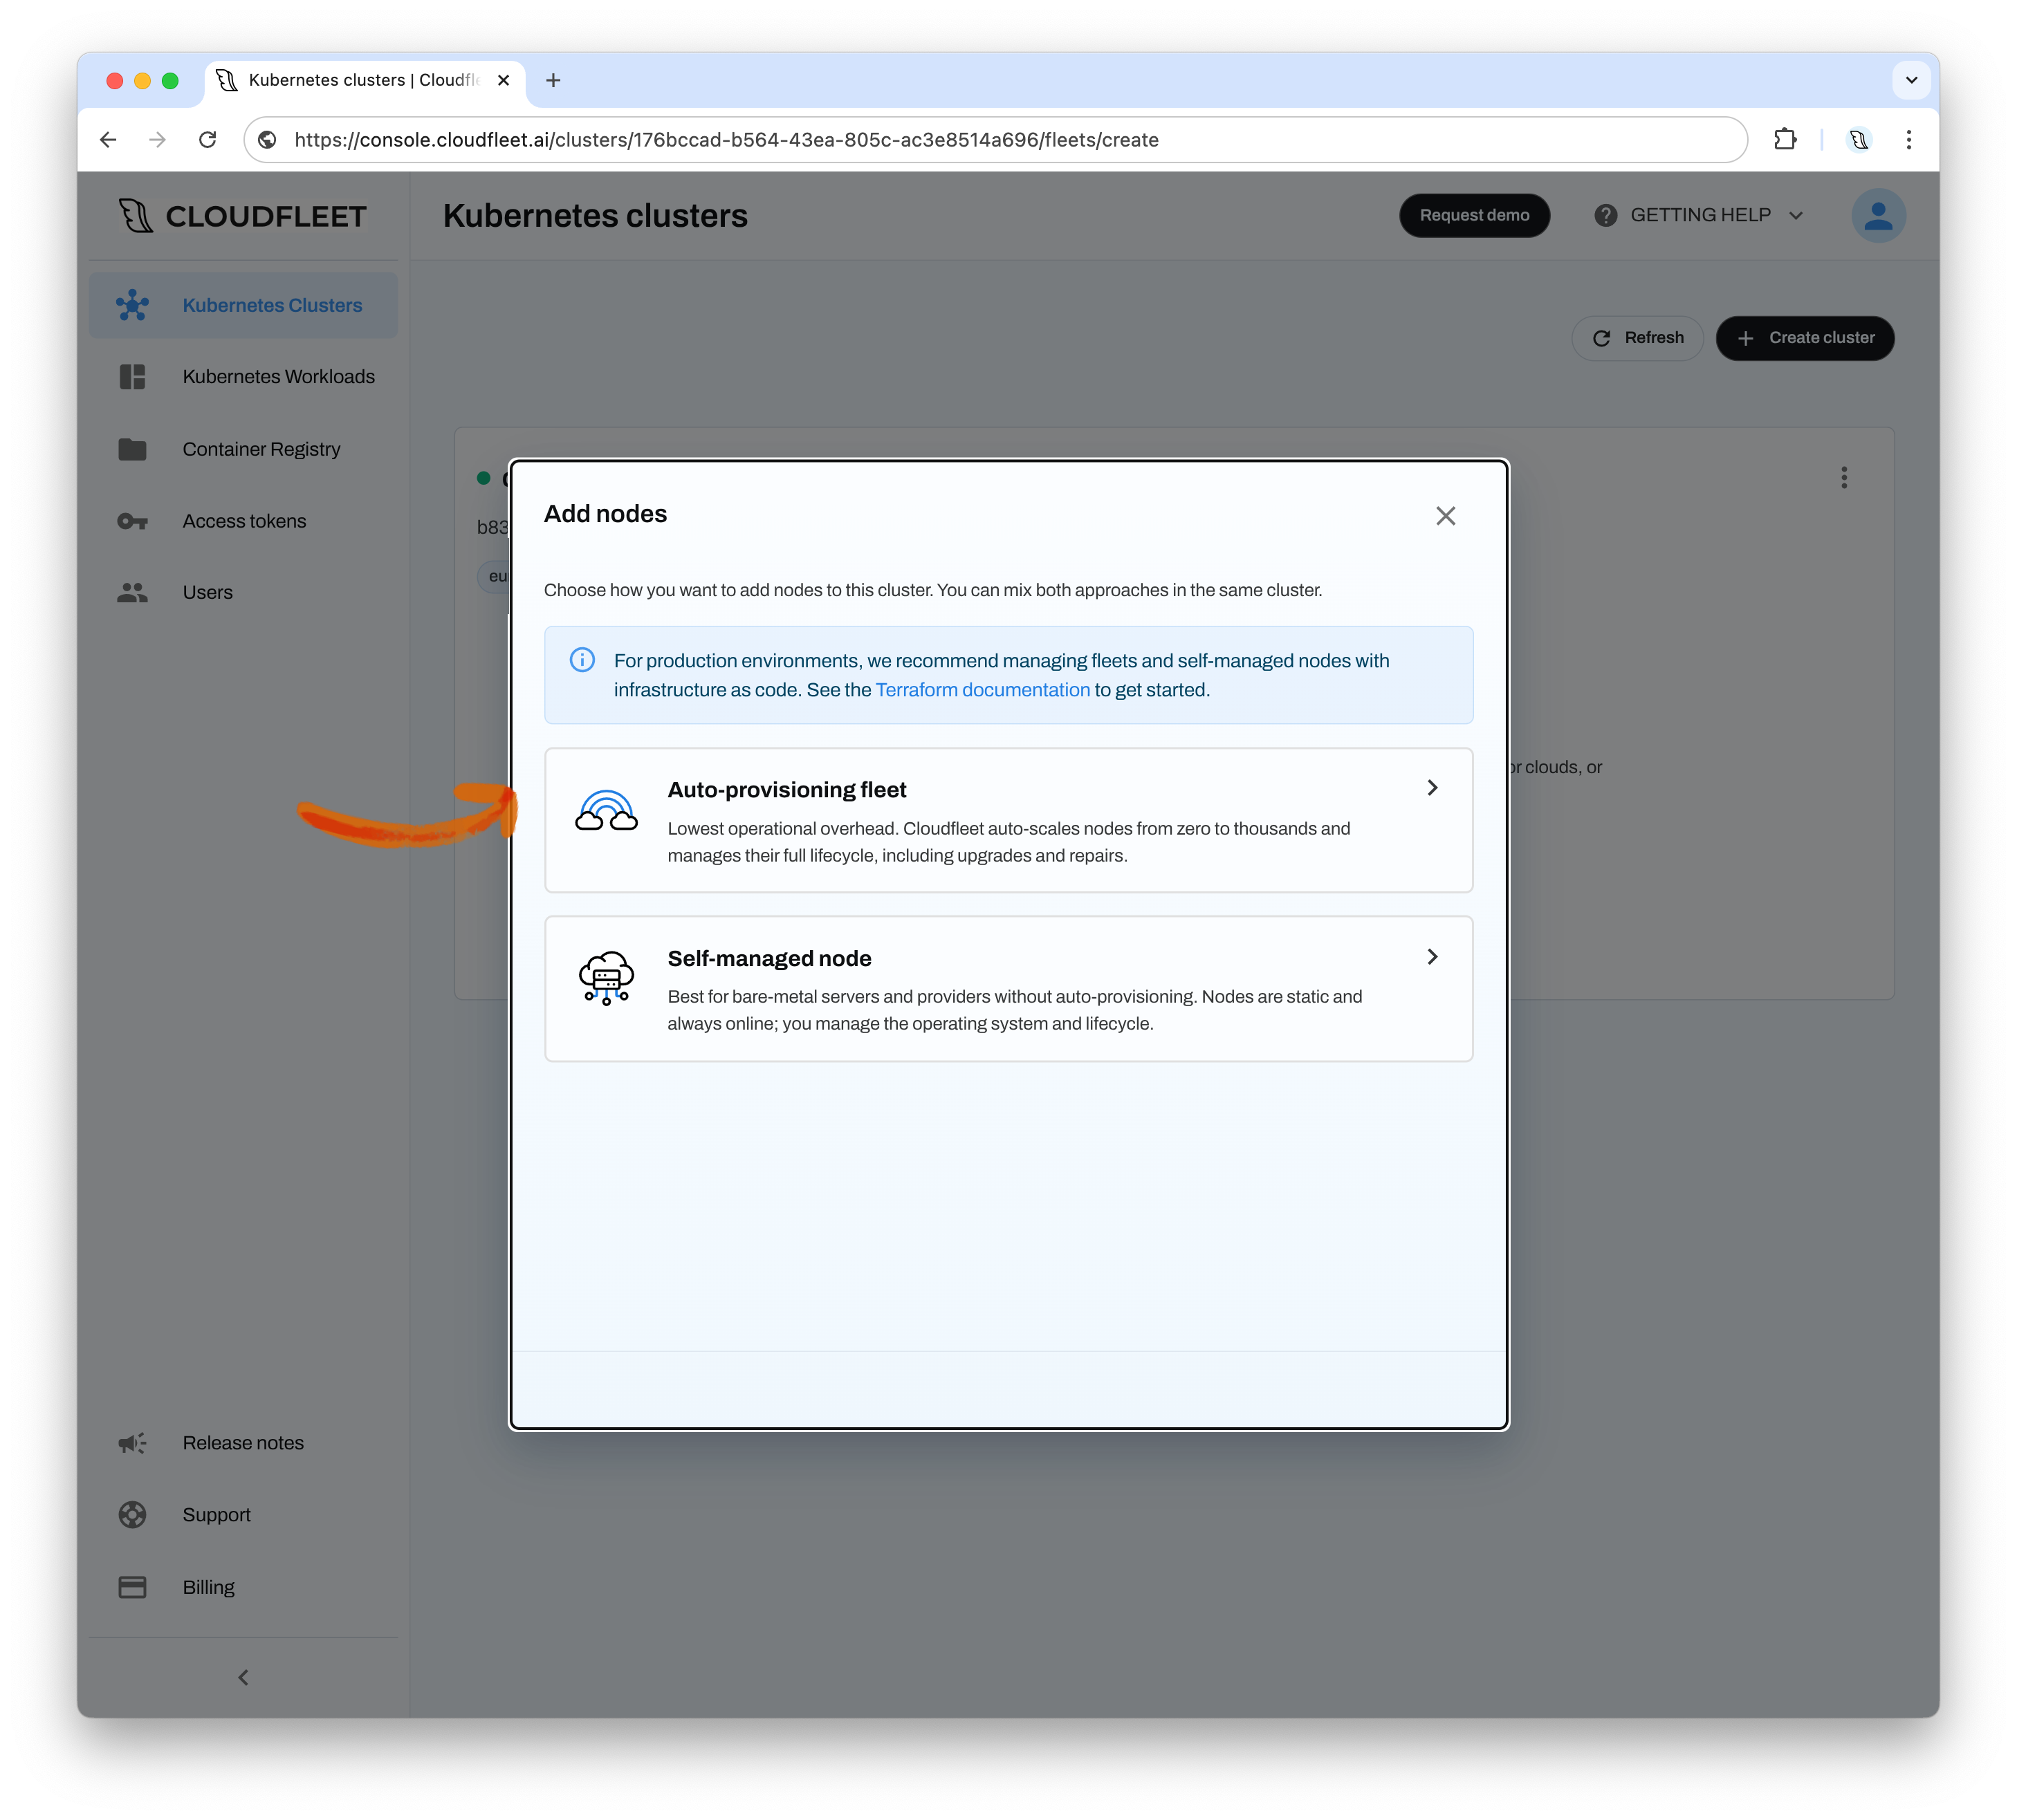Click the site info icon in address bar
This screenshot has width=2017, height=1820.
coord(267,140)
